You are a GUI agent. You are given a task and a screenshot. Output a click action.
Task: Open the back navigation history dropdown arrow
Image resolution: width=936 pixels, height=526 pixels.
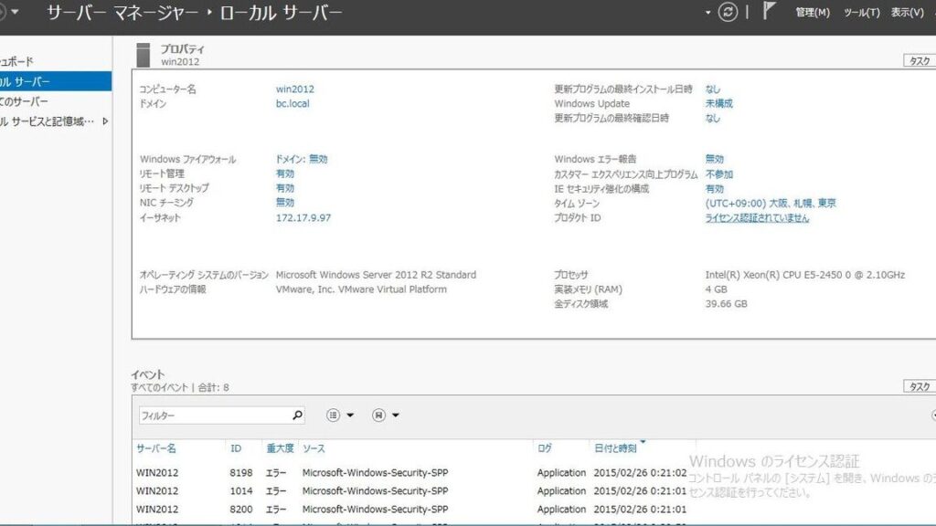15,12
